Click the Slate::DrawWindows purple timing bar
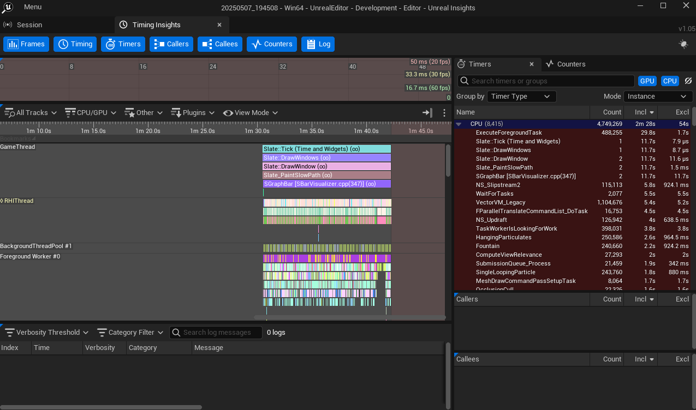696x410 pixels. [x=327, y=158]
